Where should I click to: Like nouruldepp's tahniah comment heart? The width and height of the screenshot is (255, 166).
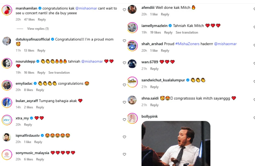[124, 63]
